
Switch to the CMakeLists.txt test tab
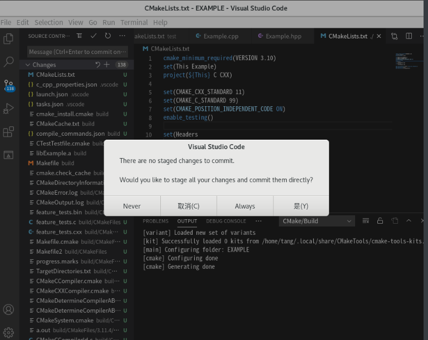coord(160,36)
